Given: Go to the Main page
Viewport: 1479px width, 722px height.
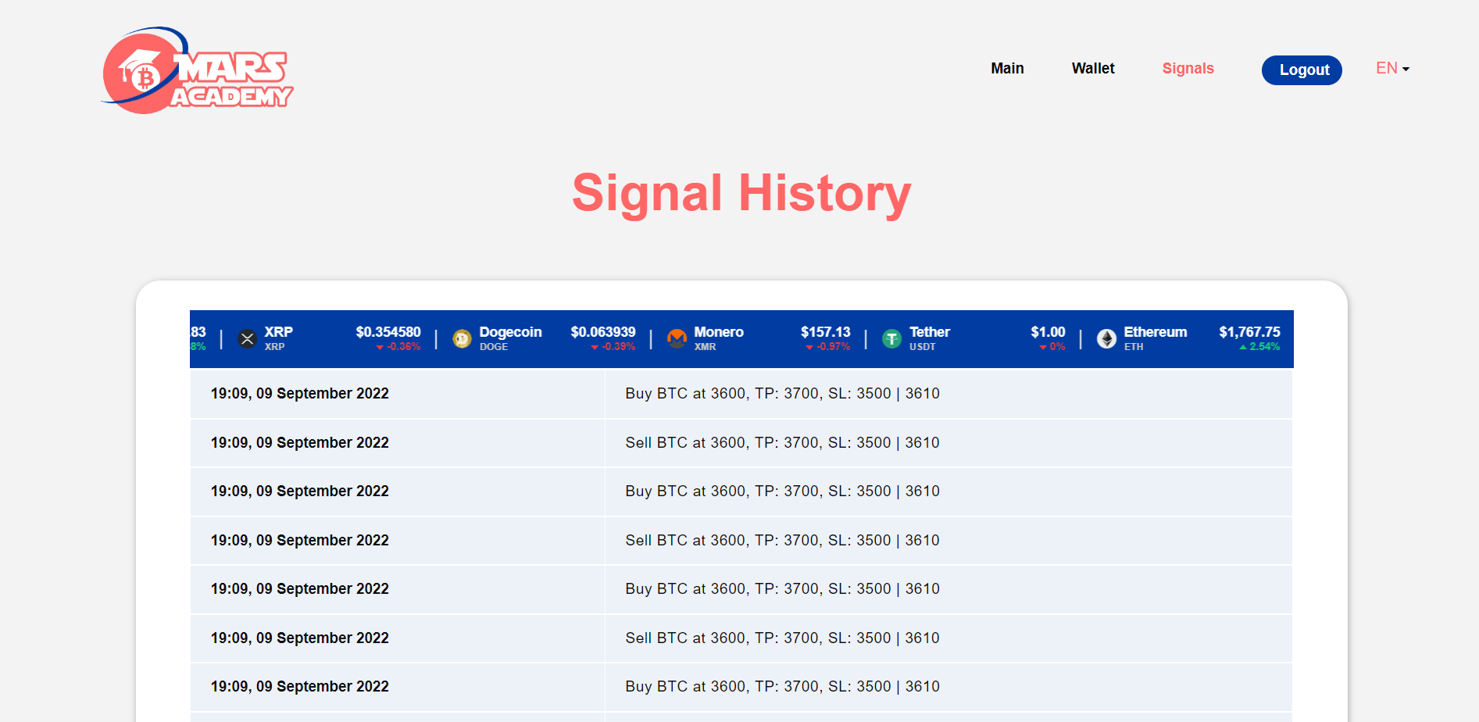Looking at the screenshot, I should click(1007, 69).
